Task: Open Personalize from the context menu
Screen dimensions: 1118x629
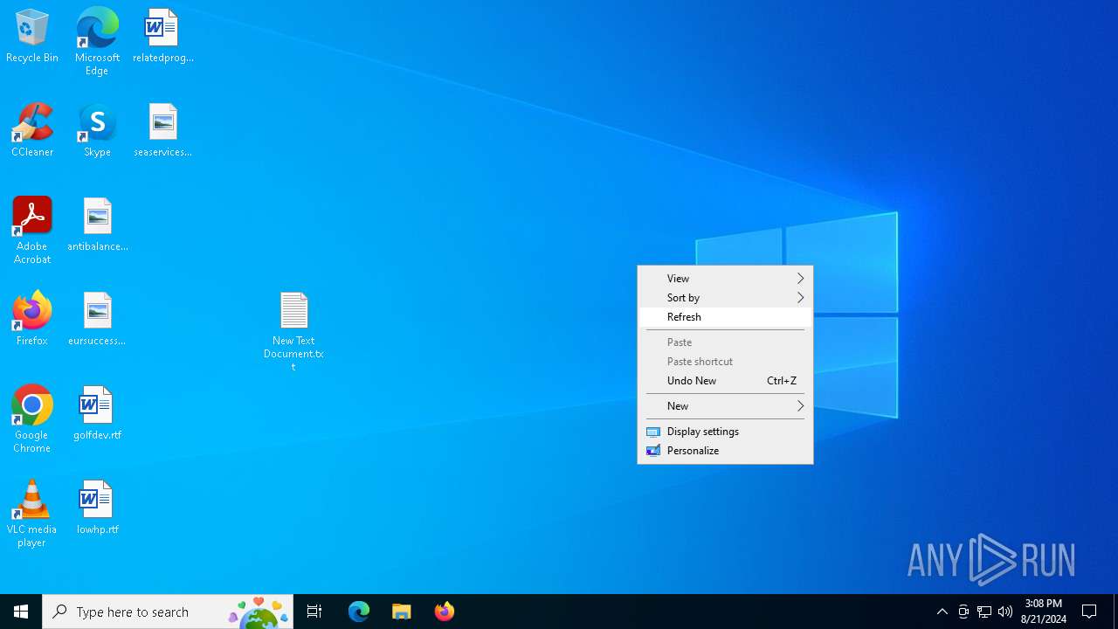Action: point(725,451)
